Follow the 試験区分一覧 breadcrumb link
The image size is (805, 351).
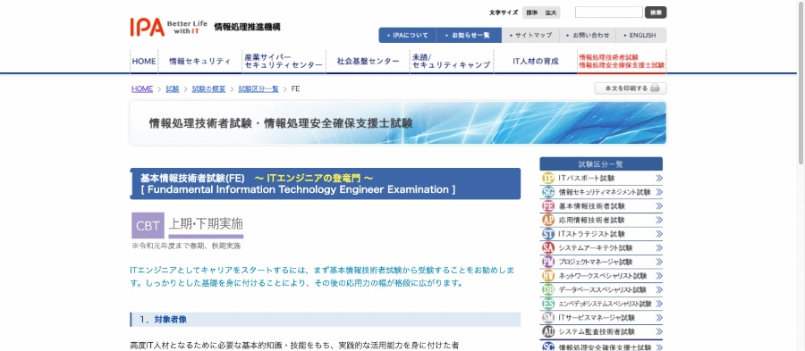[x=258, y=88]
